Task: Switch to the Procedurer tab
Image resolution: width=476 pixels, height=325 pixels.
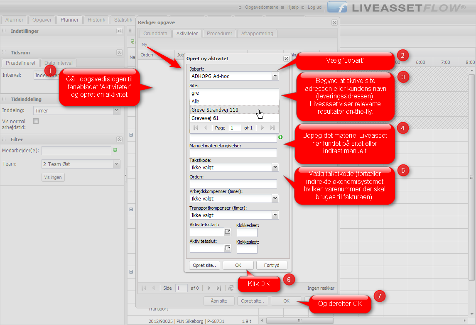Action: pos(219,34)
